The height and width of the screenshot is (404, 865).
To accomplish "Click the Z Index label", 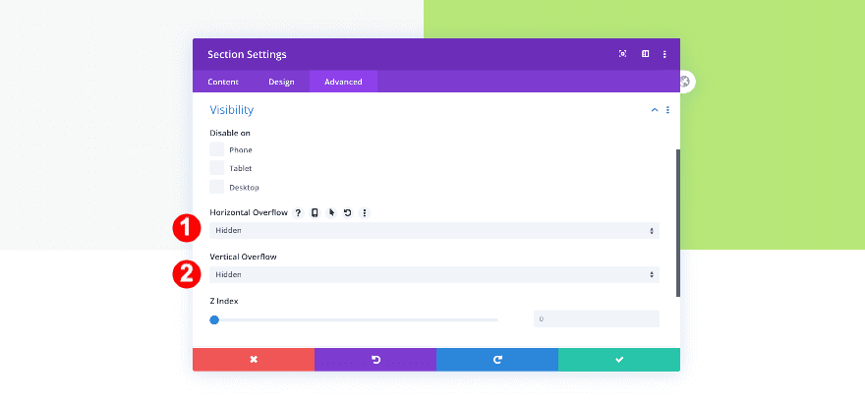I will pyautogui.click(x=224, y=301).
